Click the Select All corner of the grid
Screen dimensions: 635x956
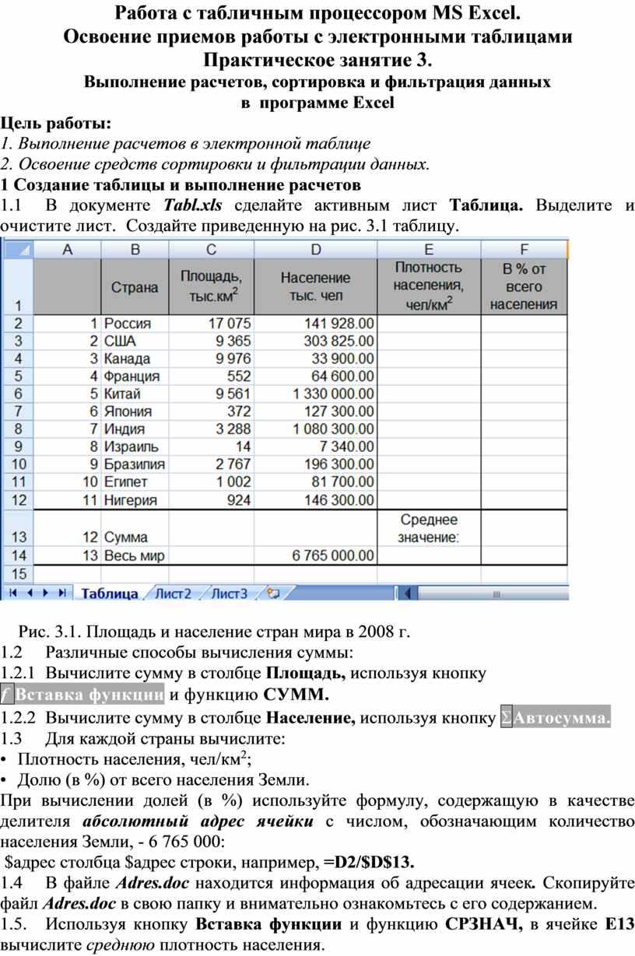17,249
